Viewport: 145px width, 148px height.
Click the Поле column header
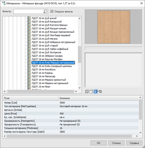tap(31, 98)
